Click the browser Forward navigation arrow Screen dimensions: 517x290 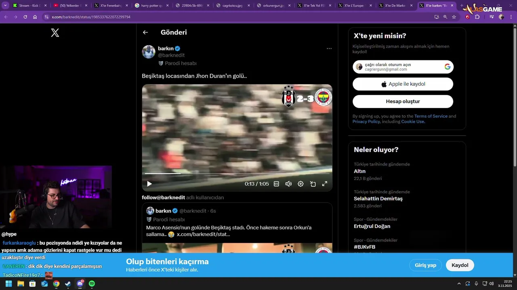click(15, 17)
